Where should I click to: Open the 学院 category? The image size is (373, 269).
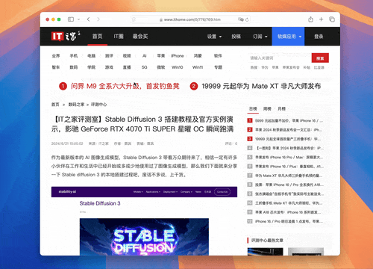(91, 67)
